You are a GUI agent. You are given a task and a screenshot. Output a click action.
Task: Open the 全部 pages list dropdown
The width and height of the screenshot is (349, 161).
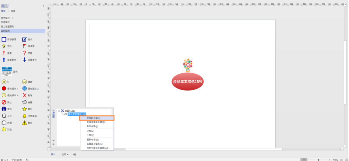pos(65,154)
